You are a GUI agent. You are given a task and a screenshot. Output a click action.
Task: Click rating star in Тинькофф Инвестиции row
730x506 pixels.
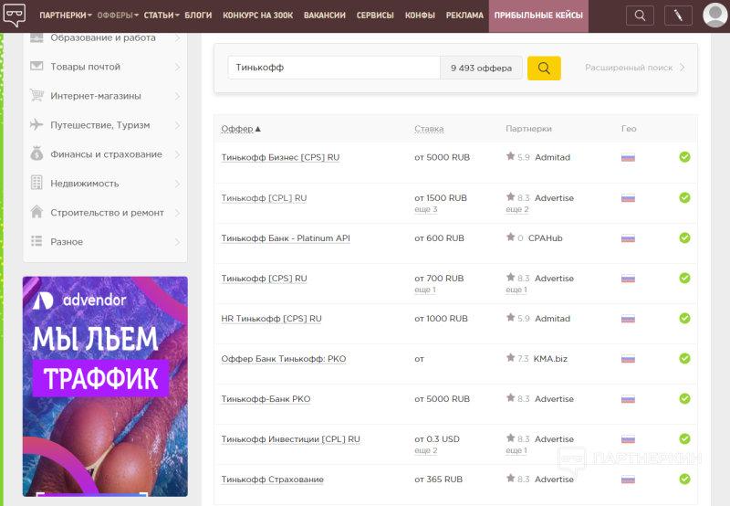click(511, 438)
